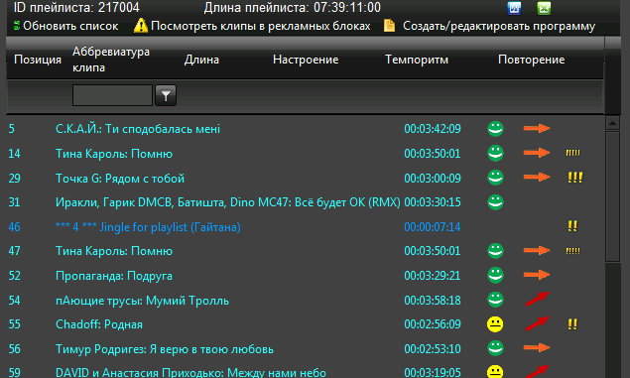Screen dimensions: 630x378
Task: Apply filter with the funnel button
Action: tap(166, 95)
